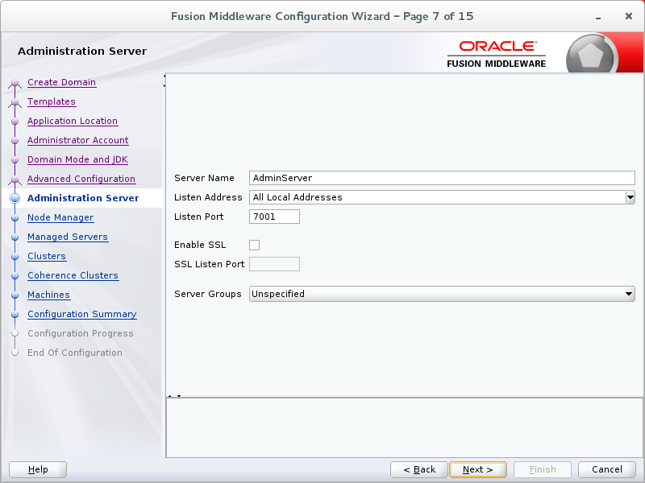This screenshot has height=483, width=645.
Task: Click the message pane splitter arrows
Action: coord(174,396)
